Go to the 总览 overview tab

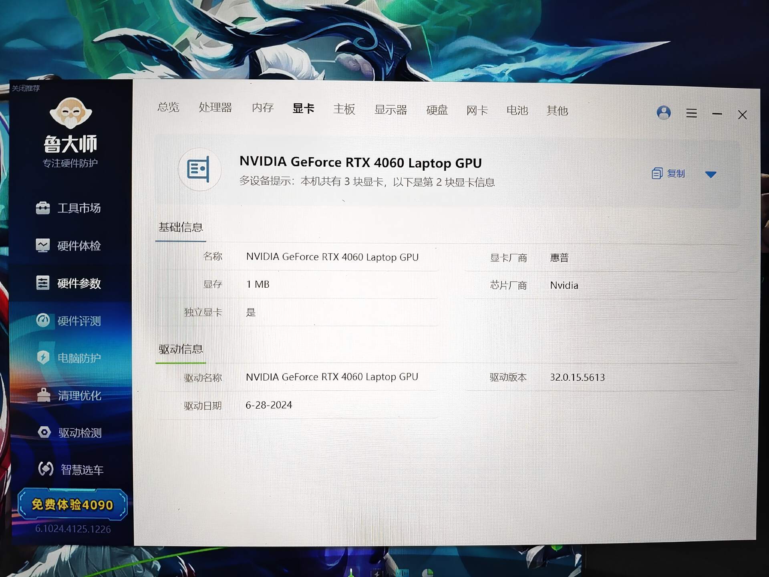pyautogui.click(x=168, y=107)
